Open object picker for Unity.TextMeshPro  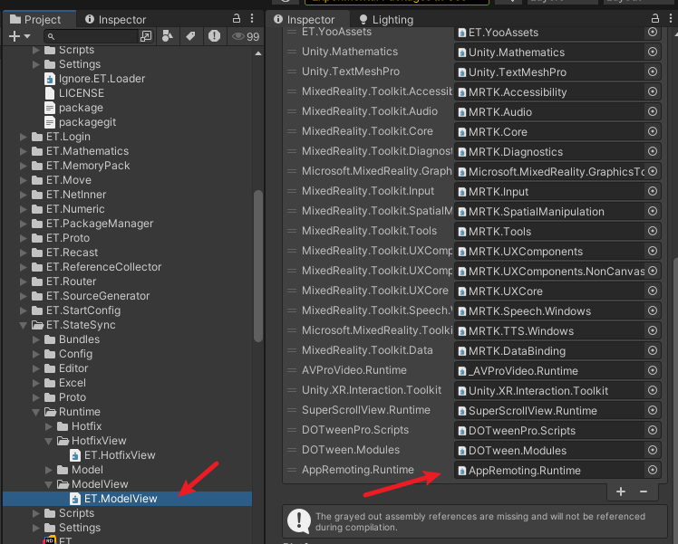click(653, 72)
